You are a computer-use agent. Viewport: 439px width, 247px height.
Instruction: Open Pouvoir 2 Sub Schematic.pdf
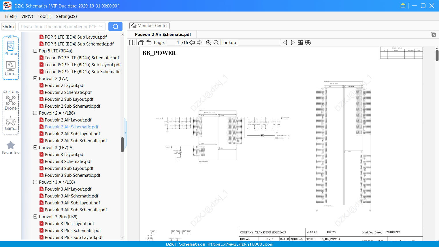click(72, 106)
